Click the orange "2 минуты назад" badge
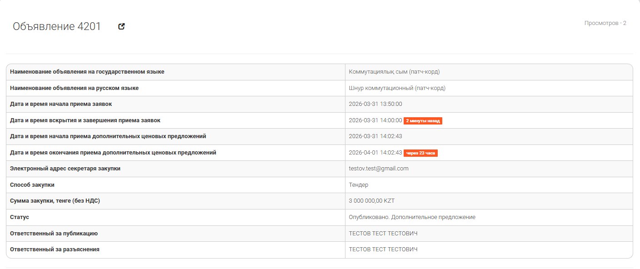The height and width of the screenshot is (269, 640). [423, 121]
